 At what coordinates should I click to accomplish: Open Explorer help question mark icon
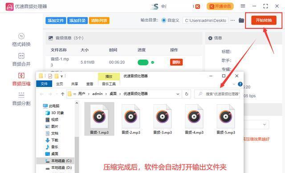click(x=240, y=84)
